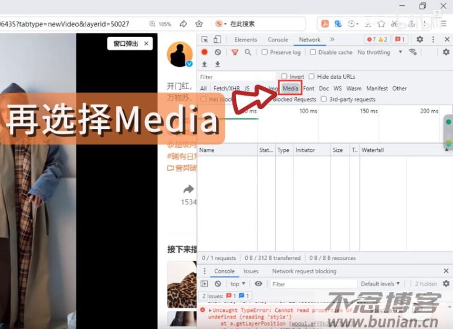Filter requests by WS
Screen dimensions: 453x329
pos(337,89)
